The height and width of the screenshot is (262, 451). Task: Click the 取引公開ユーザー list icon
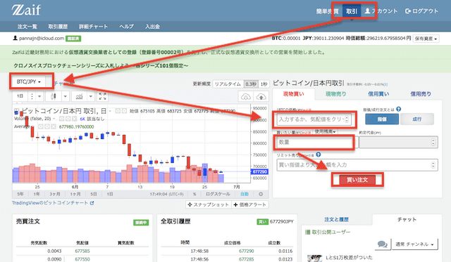click(307, 232)
